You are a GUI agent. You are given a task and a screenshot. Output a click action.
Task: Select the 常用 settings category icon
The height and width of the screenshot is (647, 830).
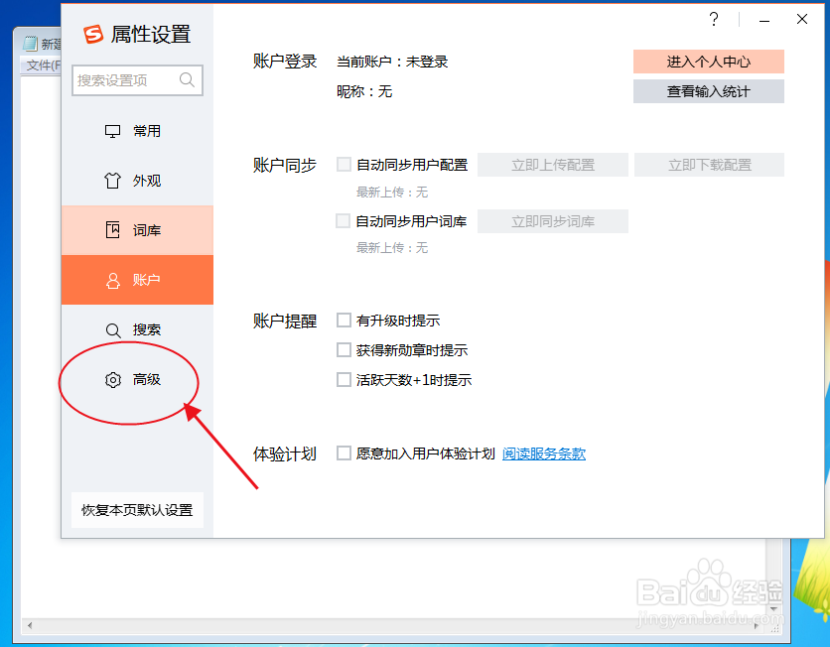pos(112,130)
